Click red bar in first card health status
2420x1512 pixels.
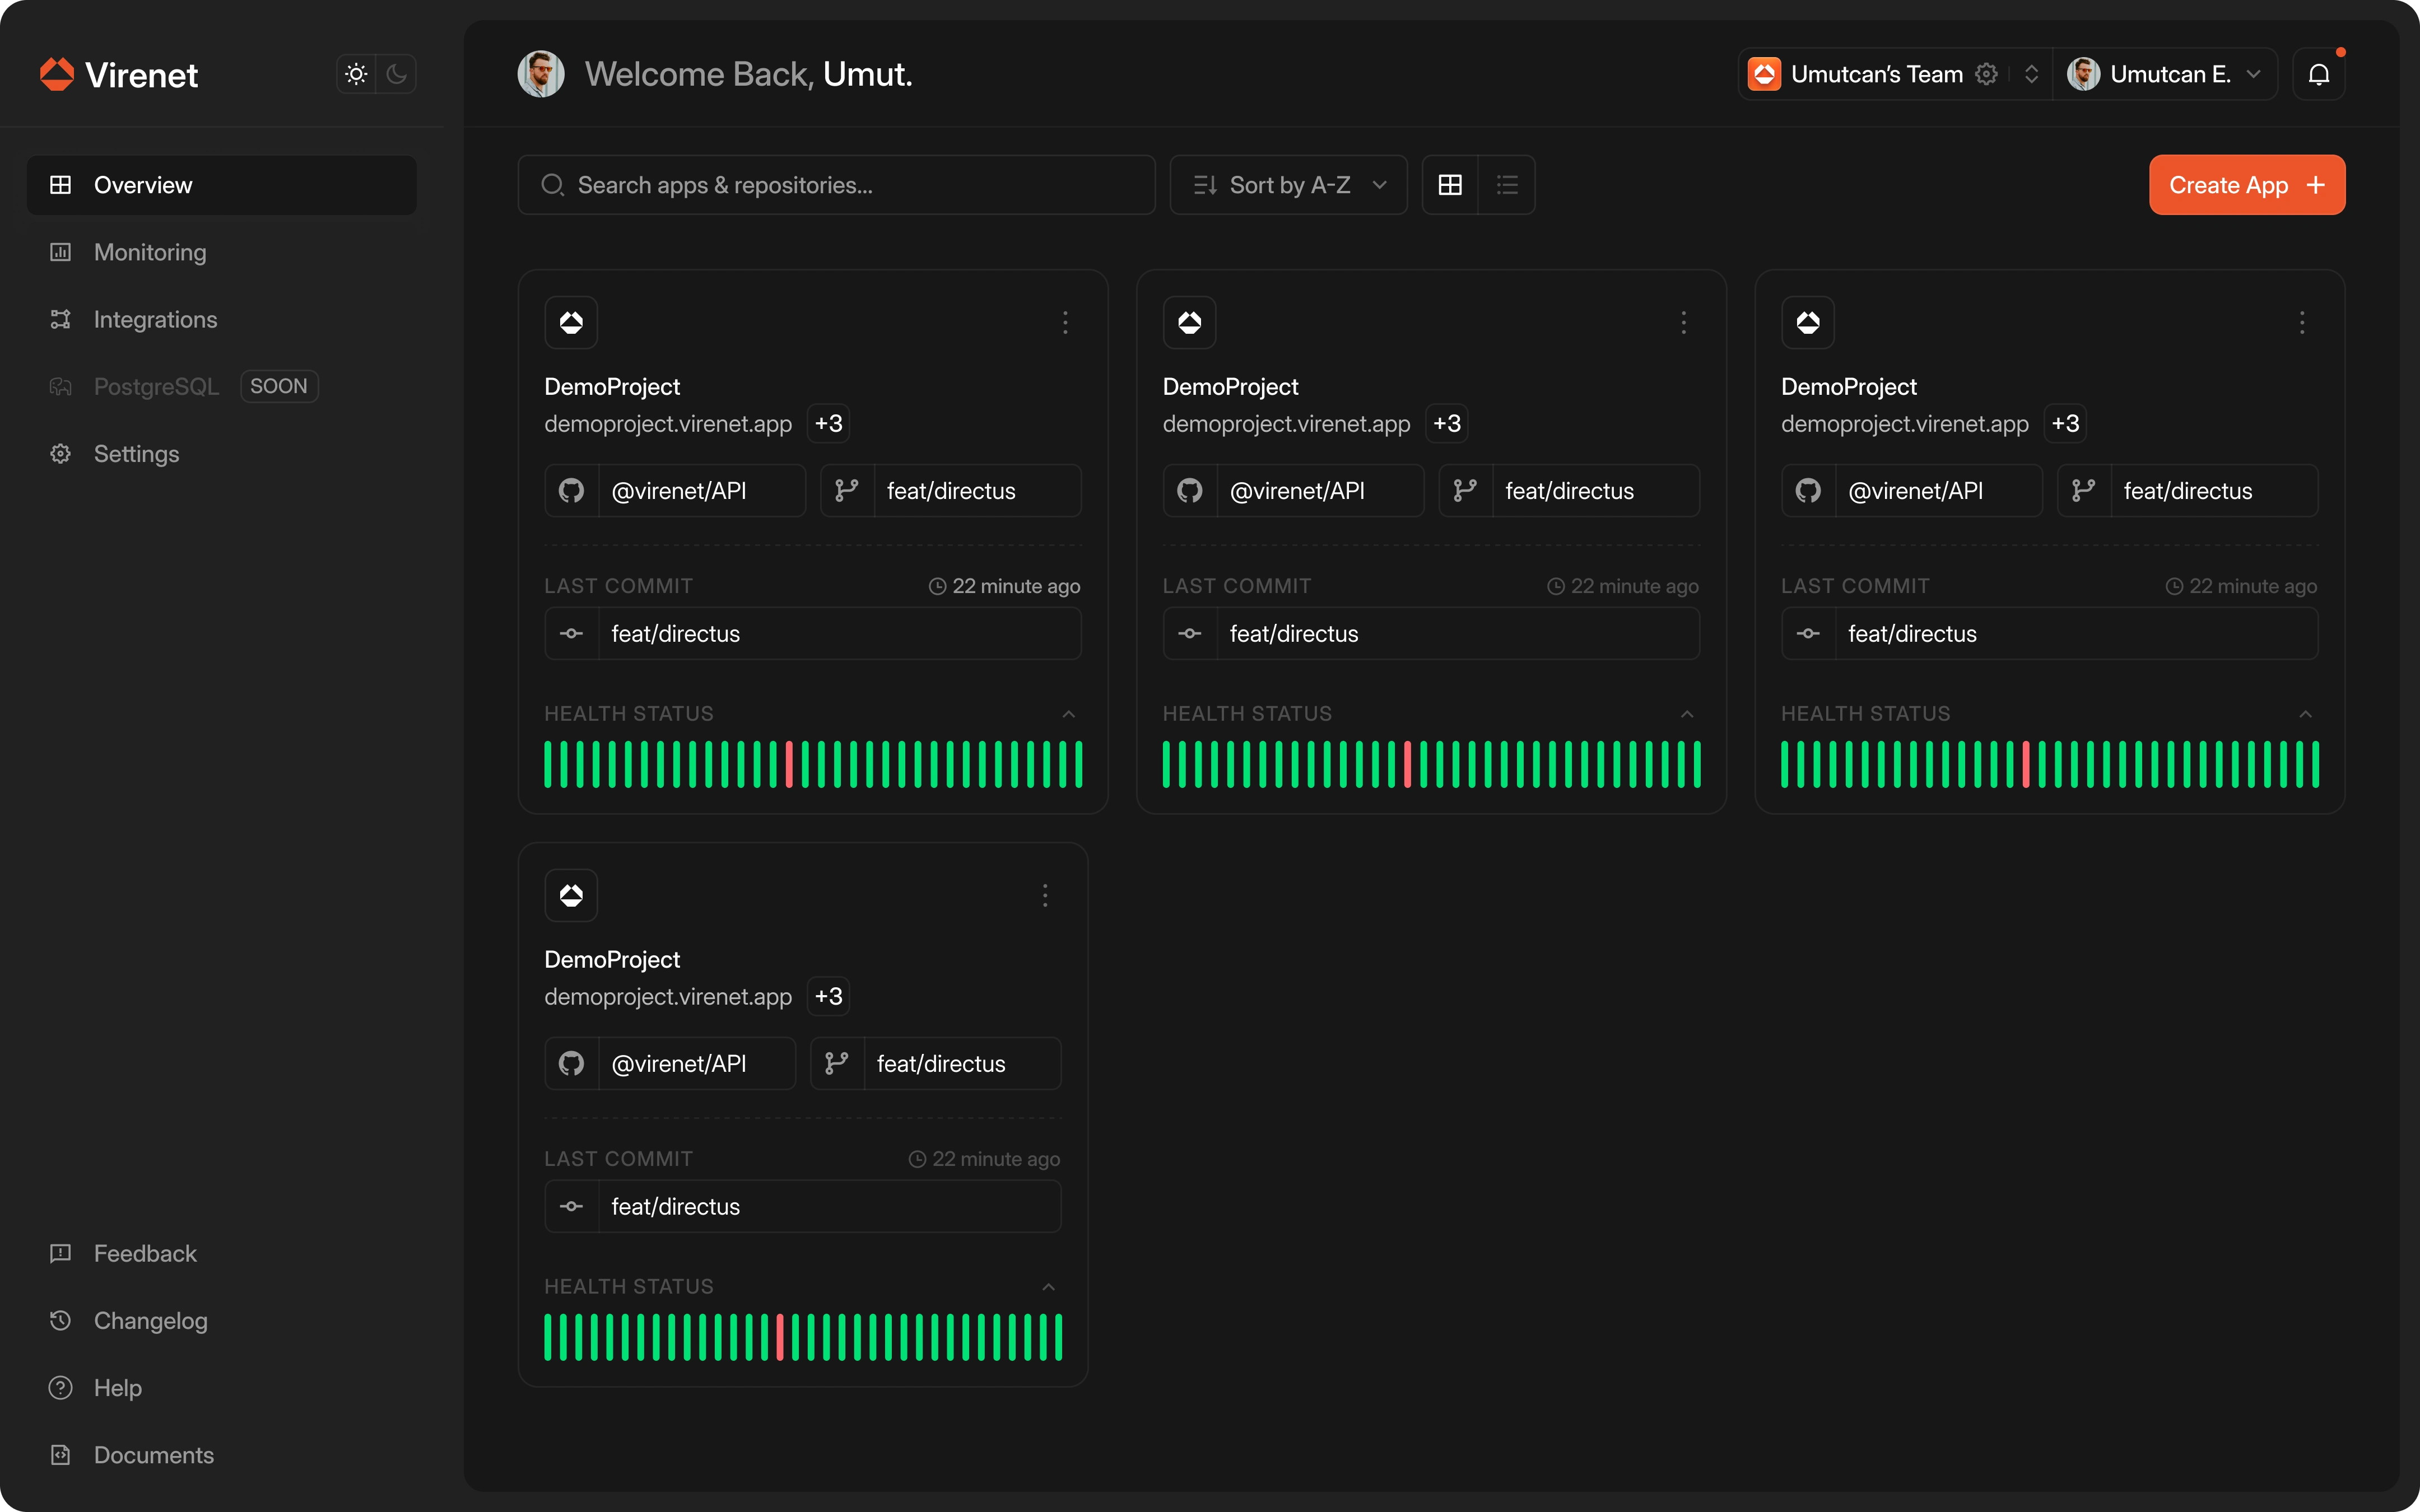[789, 764]
